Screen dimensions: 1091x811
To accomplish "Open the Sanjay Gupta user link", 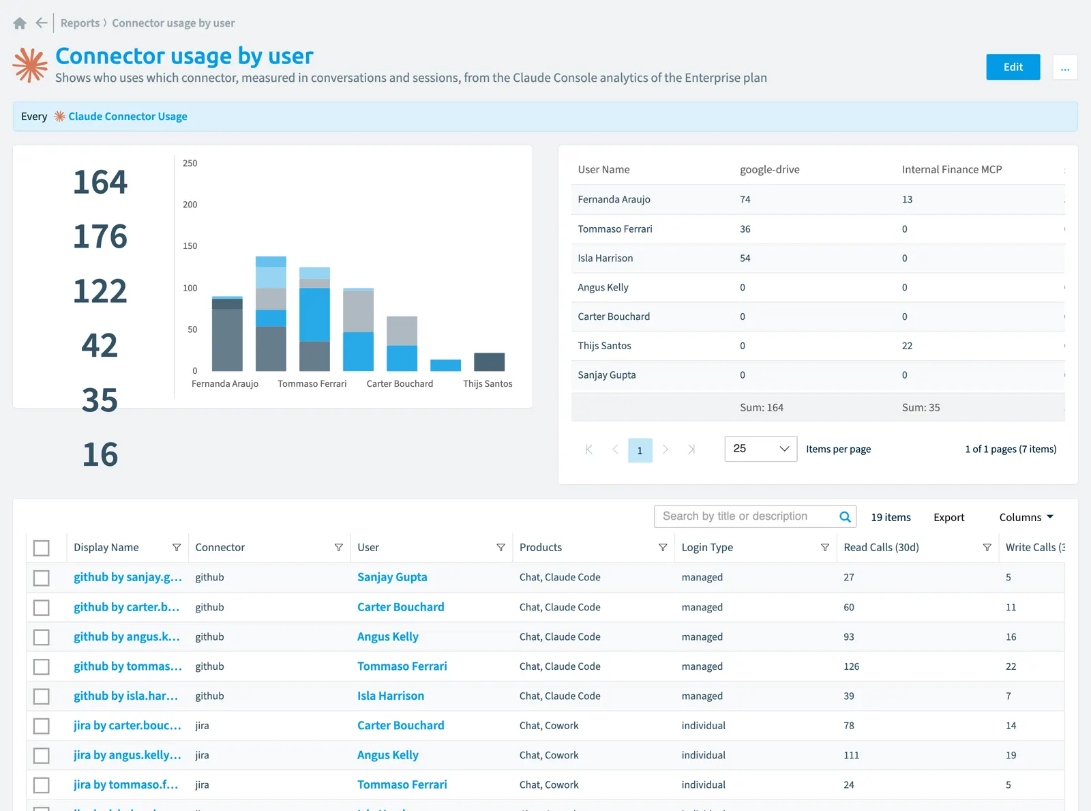I will tap(392, 577).
